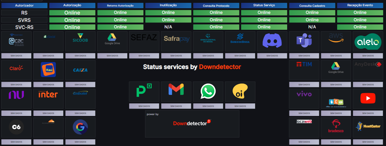This screenshot has height=146, width=386.
Task: Click SEM DADOS bar under YouTube
Action: [368, 113]
